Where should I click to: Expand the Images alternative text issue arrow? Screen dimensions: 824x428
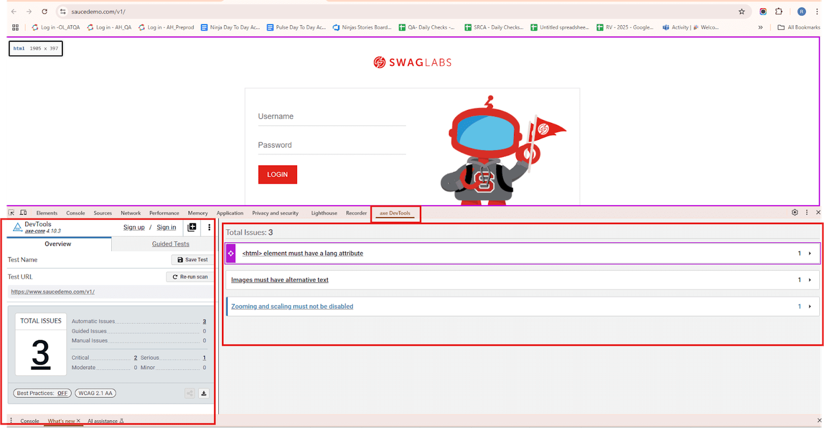(x=810, y=280)
